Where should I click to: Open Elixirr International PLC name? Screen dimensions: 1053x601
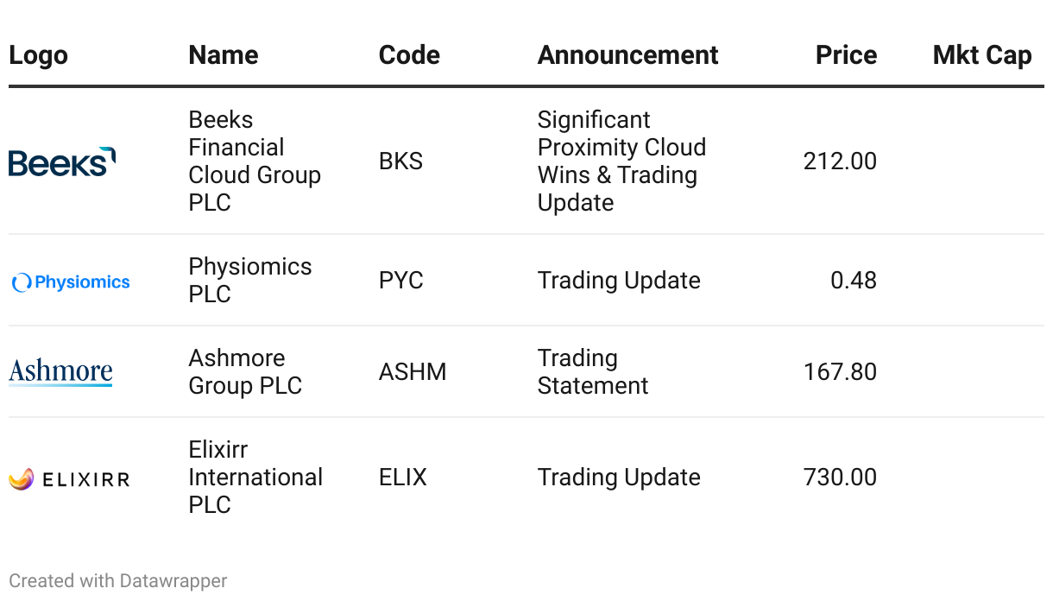pos(255,478)
